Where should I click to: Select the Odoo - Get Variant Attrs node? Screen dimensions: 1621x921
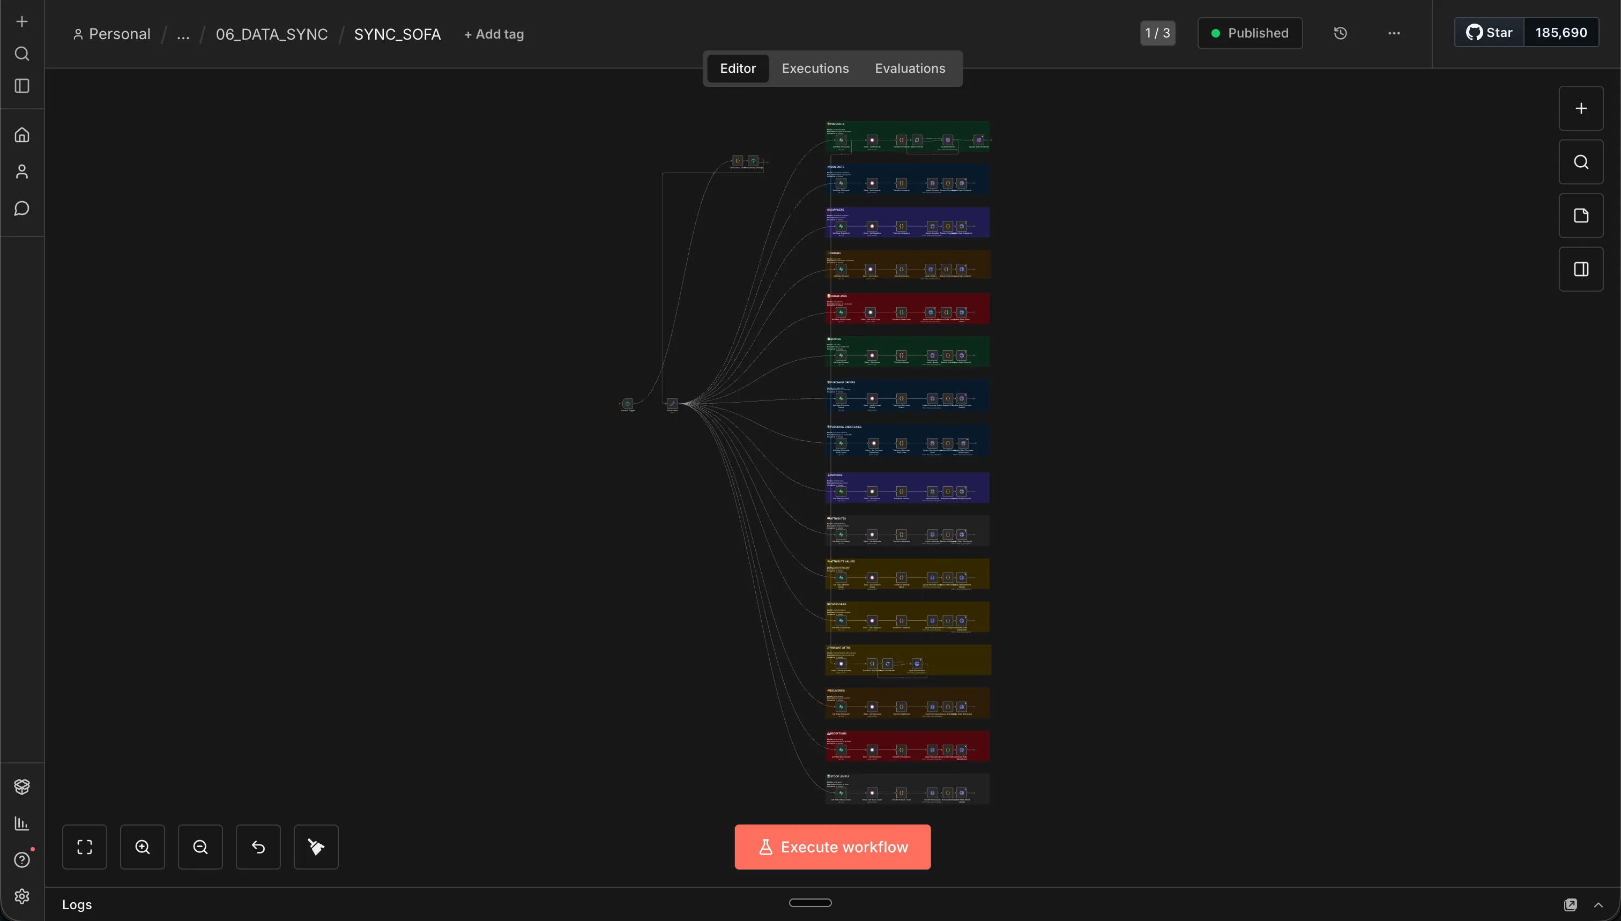[841, 664]
